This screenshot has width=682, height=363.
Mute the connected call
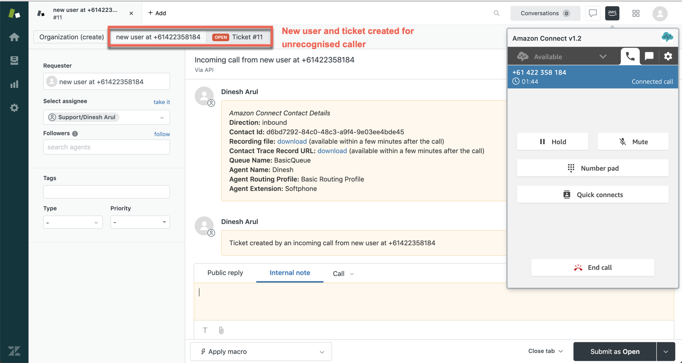(x=633, y=142)
